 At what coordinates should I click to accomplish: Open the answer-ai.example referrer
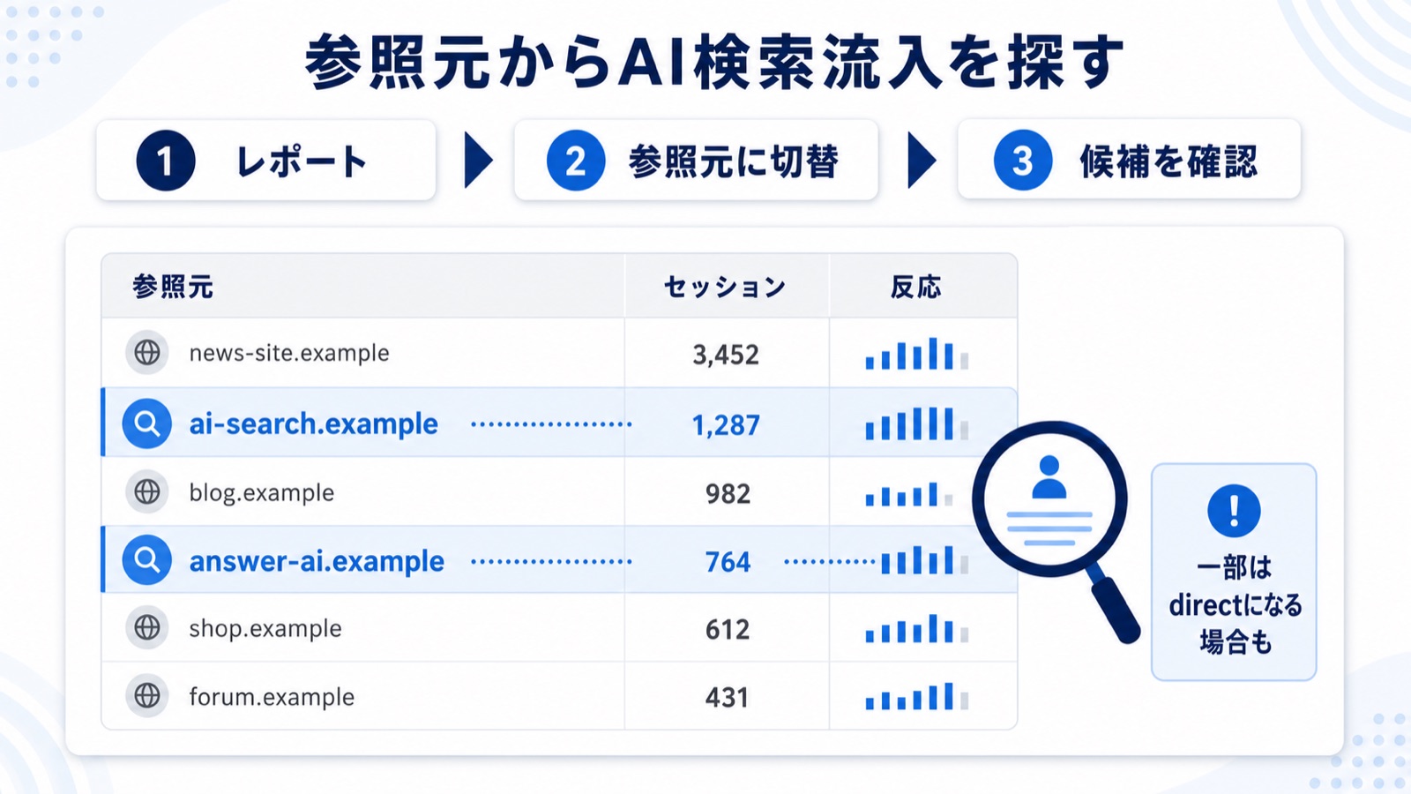(x=317, y=561)
